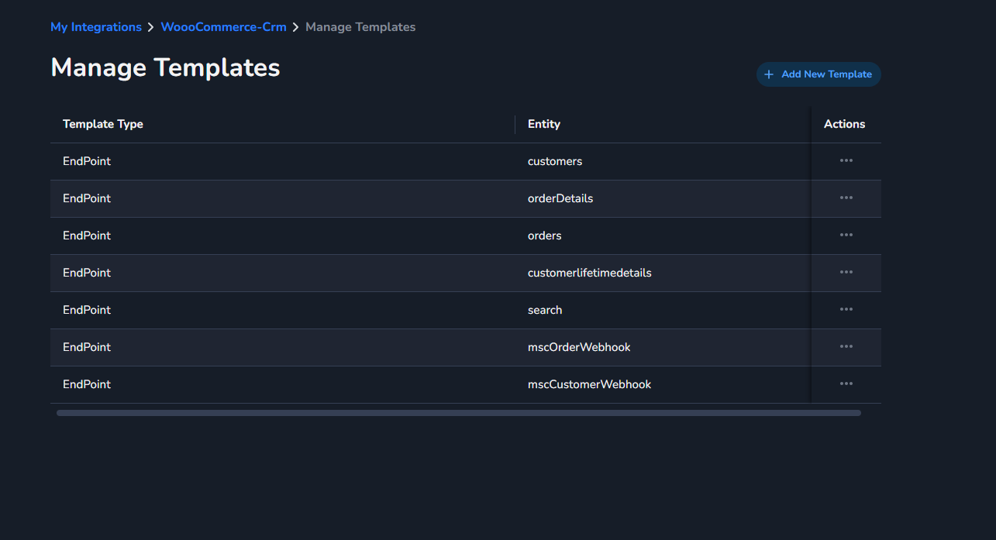Click EndPoint in the orders row
The height and width of the screenshot is (540, 996).
(87, 236)
